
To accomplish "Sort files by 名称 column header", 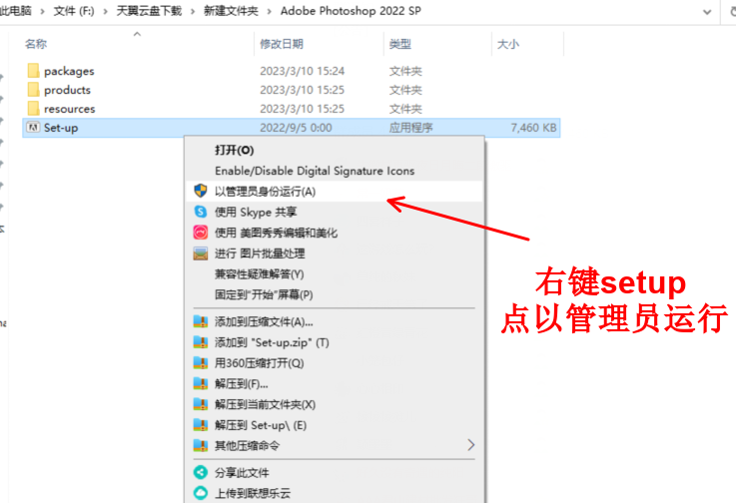I will pos(36,44).
